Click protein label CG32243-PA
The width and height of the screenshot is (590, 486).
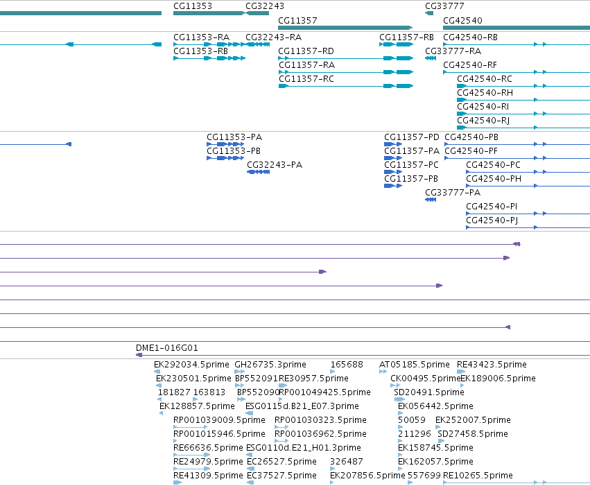click(275, 165)
